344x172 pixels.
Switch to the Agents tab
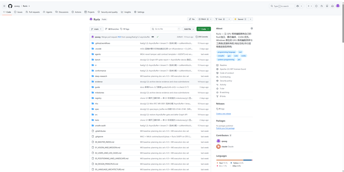coord(48,12)
